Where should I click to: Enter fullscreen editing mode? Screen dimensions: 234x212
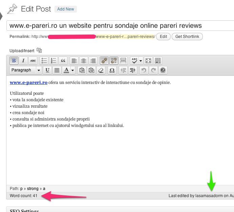[x=148, y=61]
